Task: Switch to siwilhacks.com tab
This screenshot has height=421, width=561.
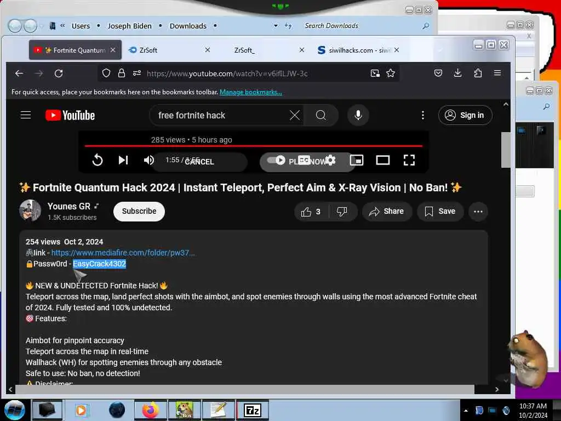Action: pos(358,50)
